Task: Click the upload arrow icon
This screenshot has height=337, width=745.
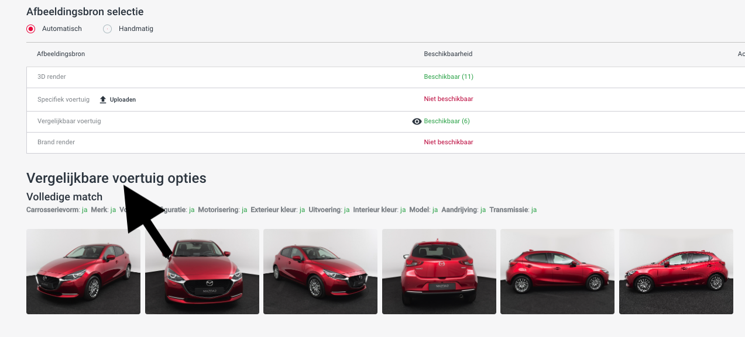Action: pyautogui.click(x=104, y=100)
